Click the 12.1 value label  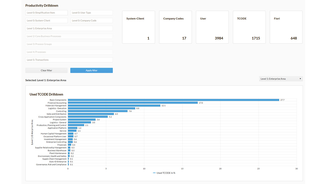tap(163, 106)
